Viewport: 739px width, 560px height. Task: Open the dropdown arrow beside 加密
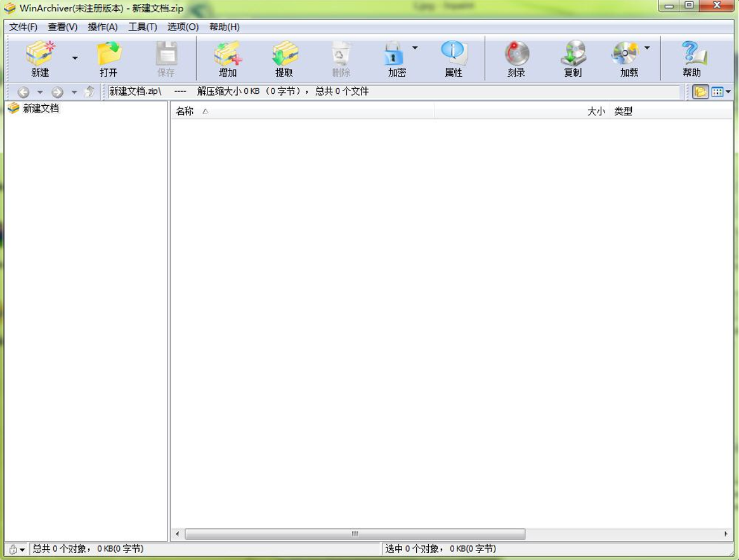pos(415,48)
